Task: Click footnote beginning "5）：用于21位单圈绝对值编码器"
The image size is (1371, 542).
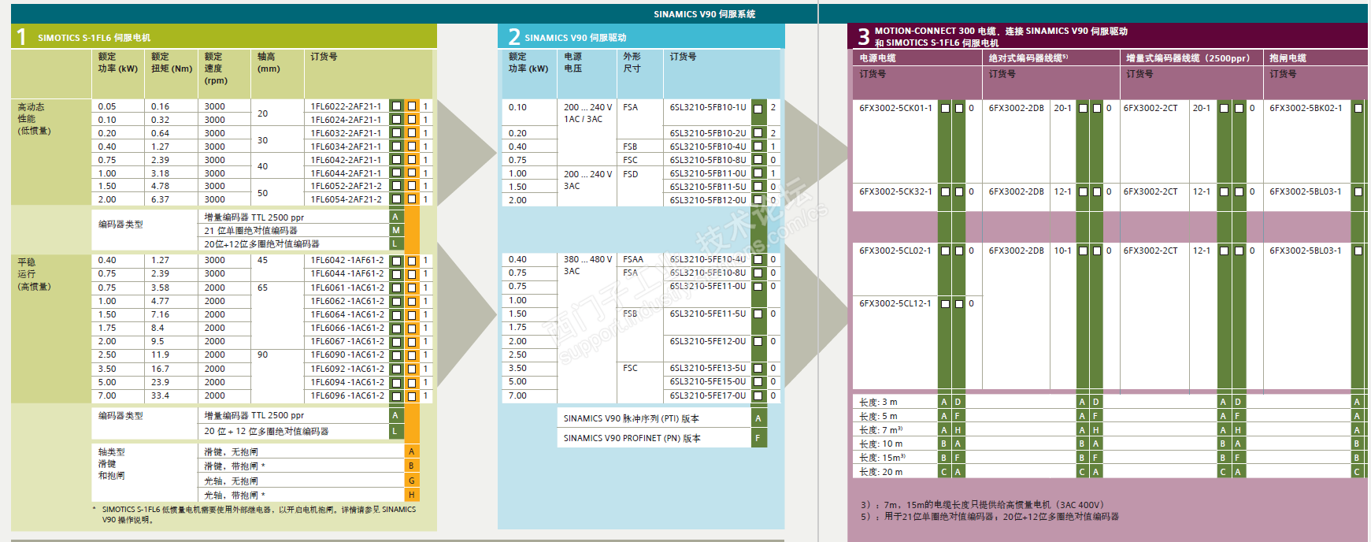Action: (x=989, y=517)
